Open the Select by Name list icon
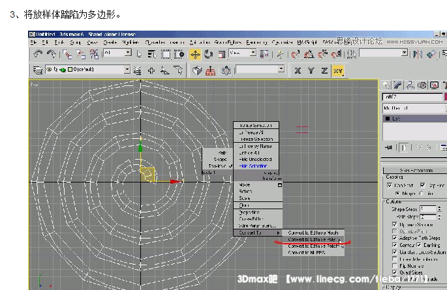The width and height of the screenshot is (447, 290). (x=151, y=54)
